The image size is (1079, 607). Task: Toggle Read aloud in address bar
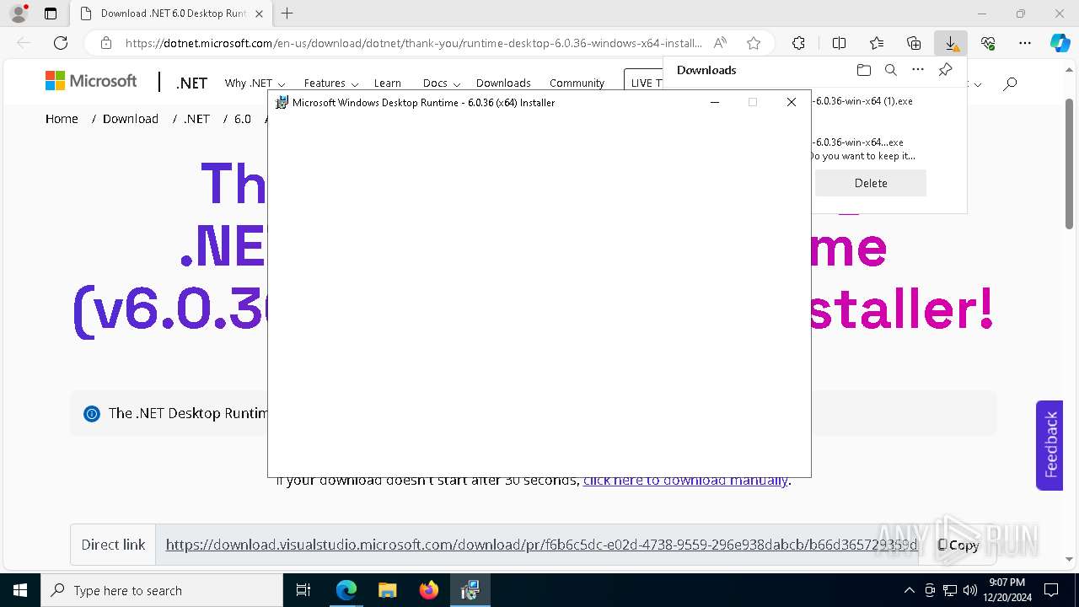(720, 43)
